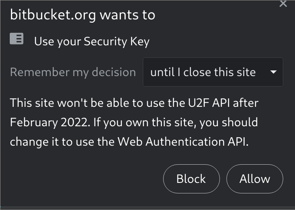The width and height of the screenshot is (295, 210).
Task: Click the "bitbucket.org" domain in the heading
Action: tap(53, 15)
